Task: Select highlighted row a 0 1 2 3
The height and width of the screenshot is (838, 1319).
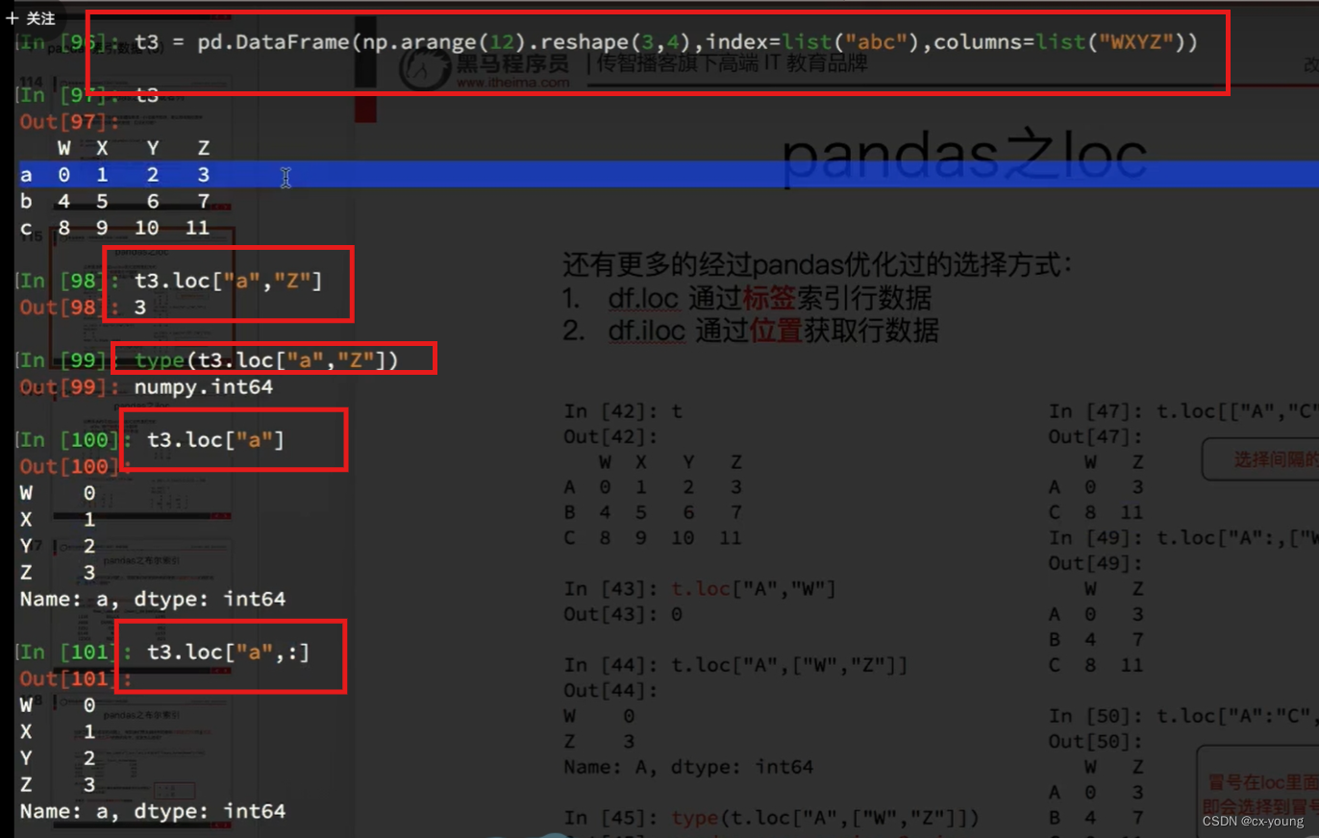Action: pyautogui.click(x=659, y=175)
